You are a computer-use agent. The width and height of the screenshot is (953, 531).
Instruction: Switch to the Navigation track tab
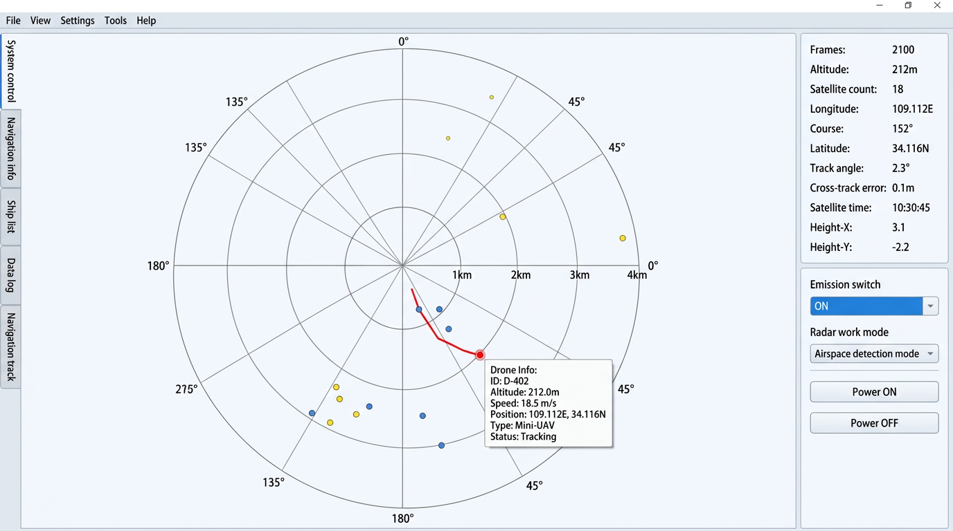[x=10, y=347]
